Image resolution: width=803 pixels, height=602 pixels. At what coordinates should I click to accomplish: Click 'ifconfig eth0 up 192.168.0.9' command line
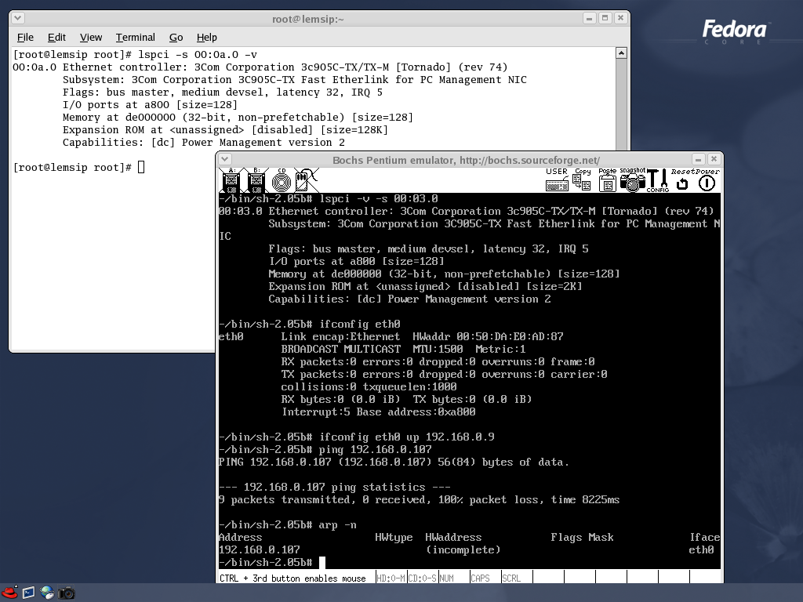(407, 437)
